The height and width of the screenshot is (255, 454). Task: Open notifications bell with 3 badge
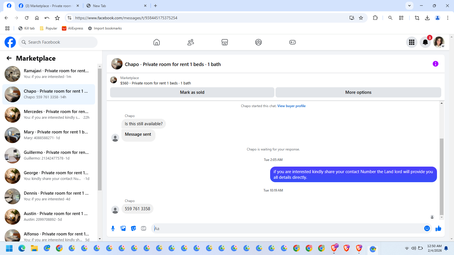[x=425, y=42]
